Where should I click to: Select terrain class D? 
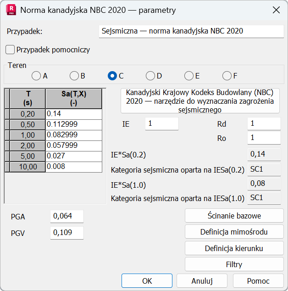pos(150,76)
